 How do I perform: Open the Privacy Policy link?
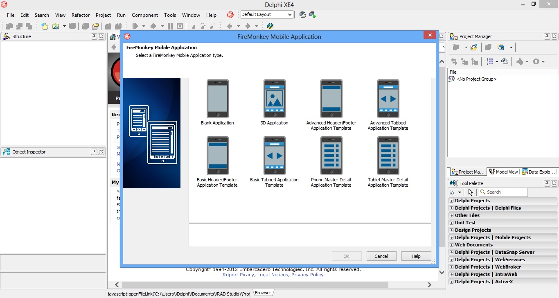pyautogui.click(x=307, y=275)
